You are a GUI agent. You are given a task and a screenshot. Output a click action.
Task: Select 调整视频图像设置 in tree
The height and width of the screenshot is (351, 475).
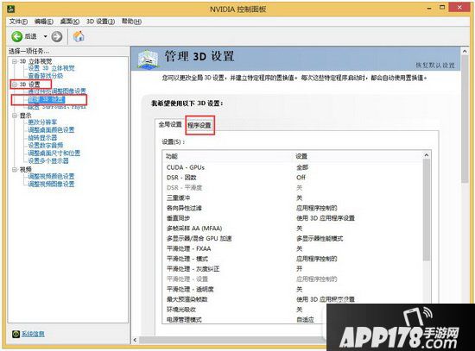[x=51, y=184]
